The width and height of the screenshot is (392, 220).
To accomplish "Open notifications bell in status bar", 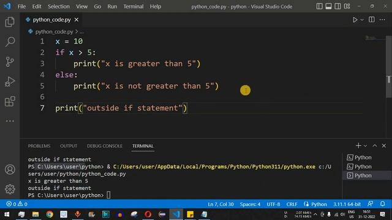I will pyautogui.click(x=382, y=204).
